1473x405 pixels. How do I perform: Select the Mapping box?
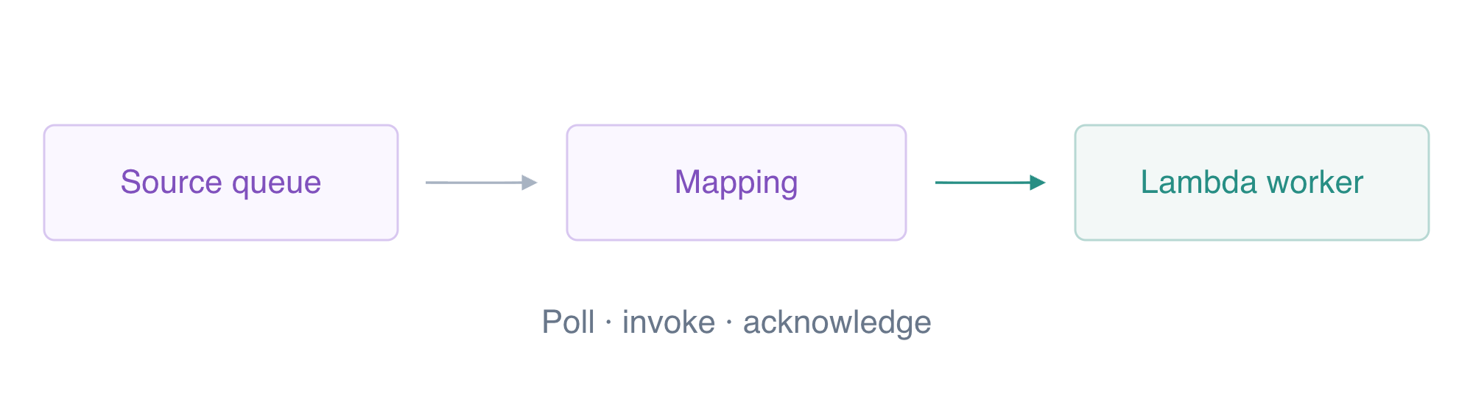coord(736,183)
